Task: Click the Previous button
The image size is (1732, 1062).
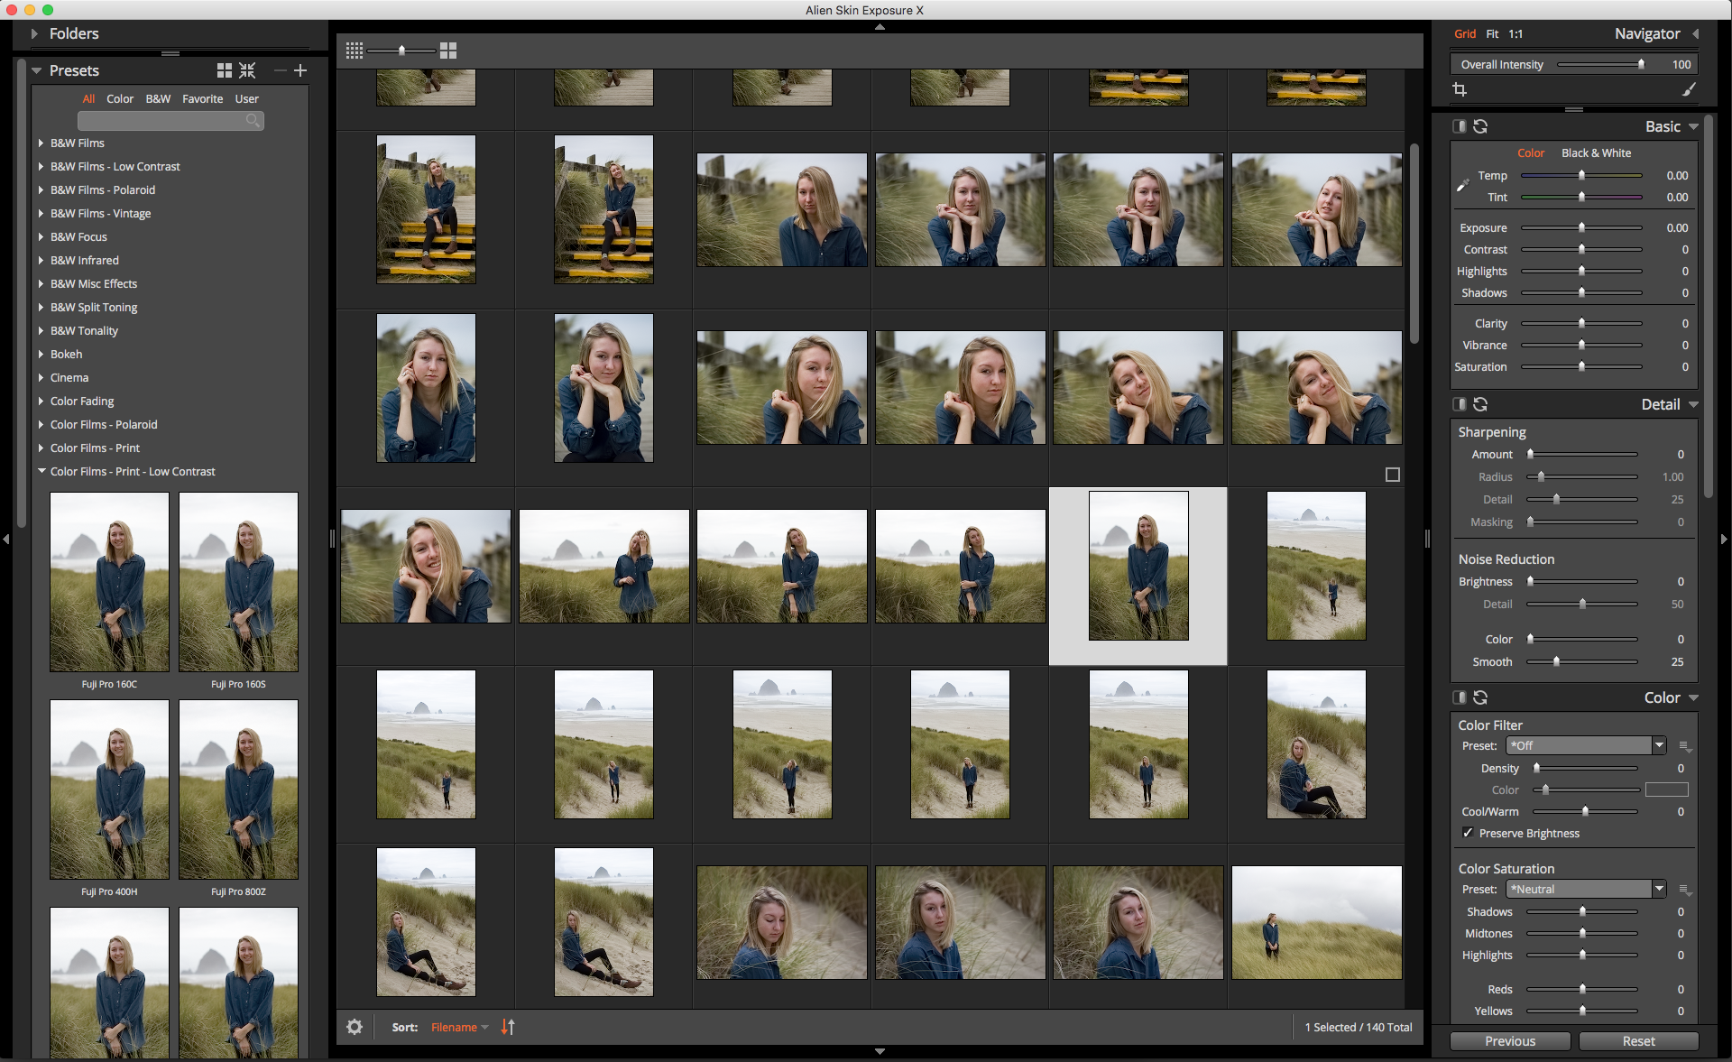Action: [x=1509, y=1040]
